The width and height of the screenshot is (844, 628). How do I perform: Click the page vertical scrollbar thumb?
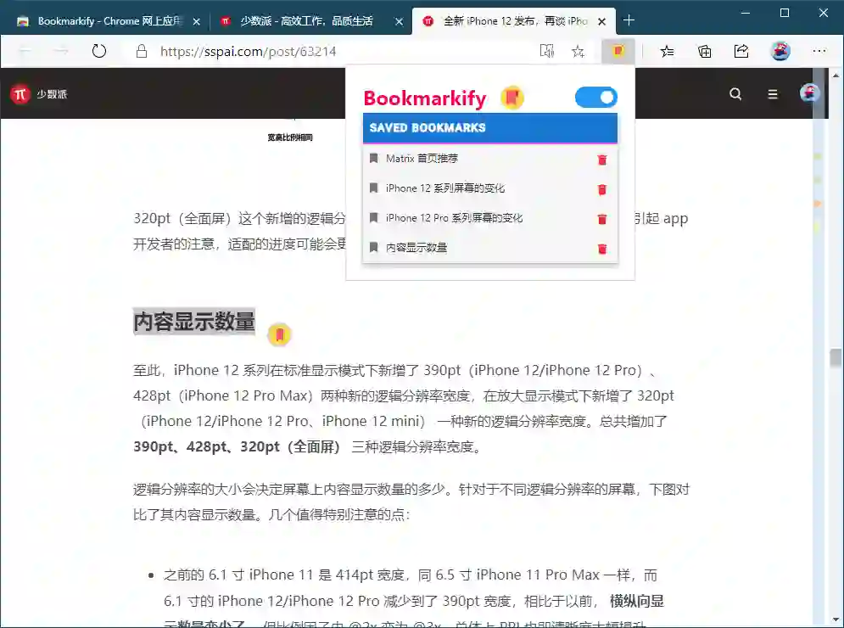coord(836,358)
